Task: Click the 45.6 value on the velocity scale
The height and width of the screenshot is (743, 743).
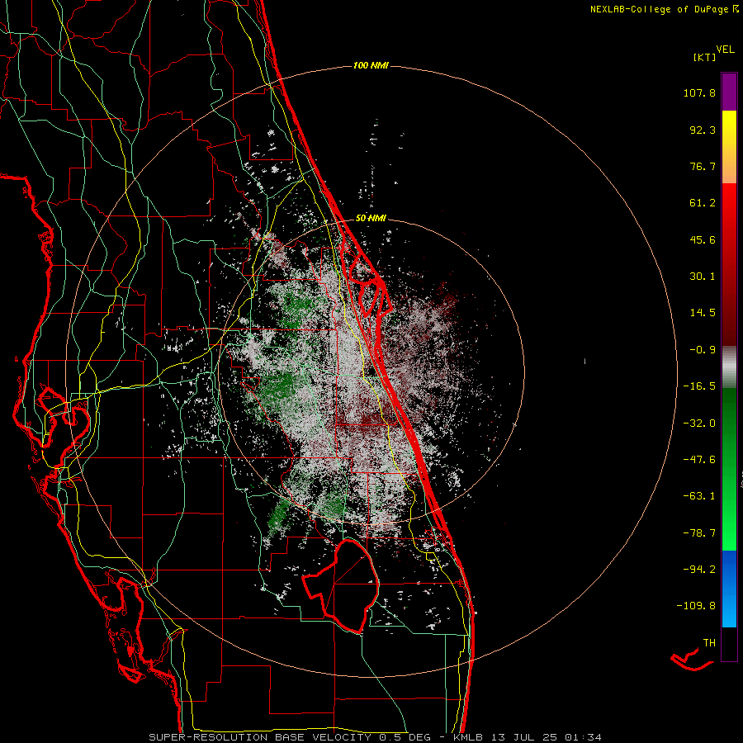Action: point(703,239)
